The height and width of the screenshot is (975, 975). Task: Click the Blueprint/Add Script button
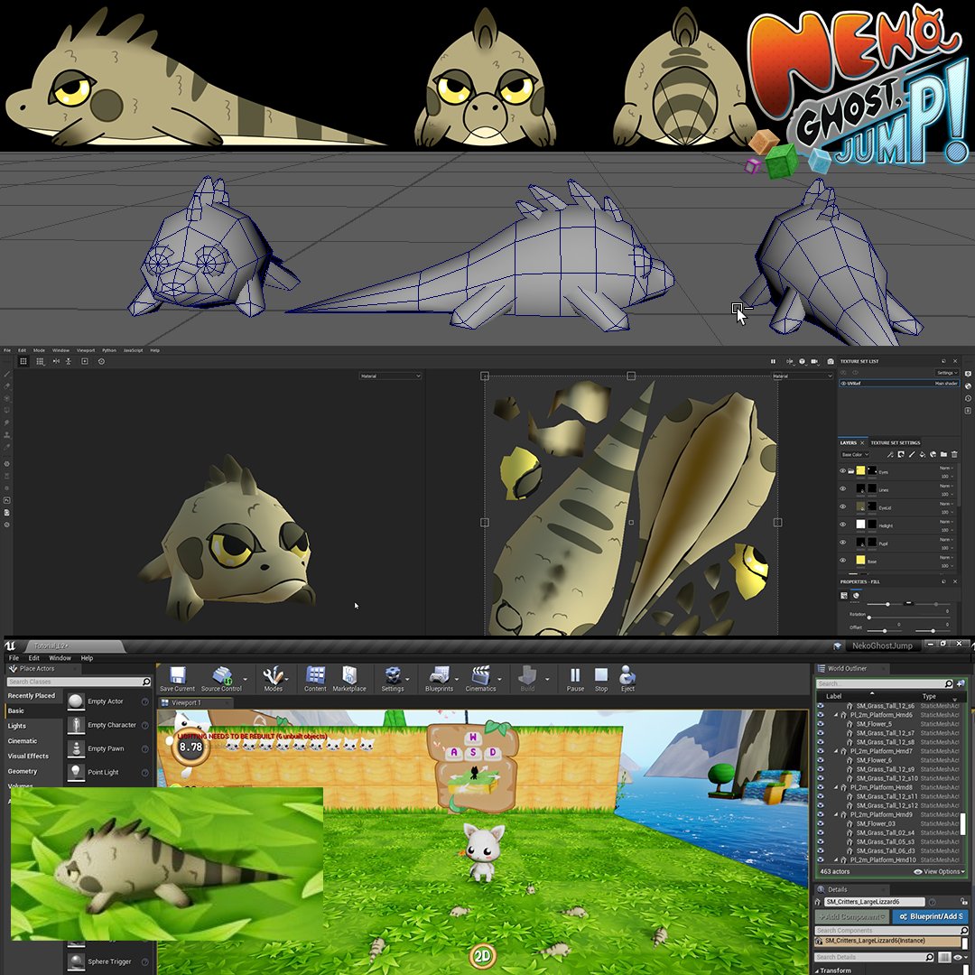pyautogui.click(x=931, y=916)
